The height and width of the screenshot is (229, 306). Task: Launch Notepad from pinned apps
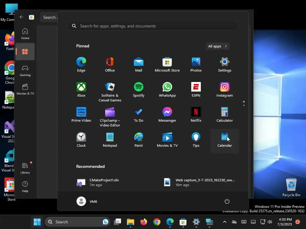pyautogui.click(x=110, y=140)
